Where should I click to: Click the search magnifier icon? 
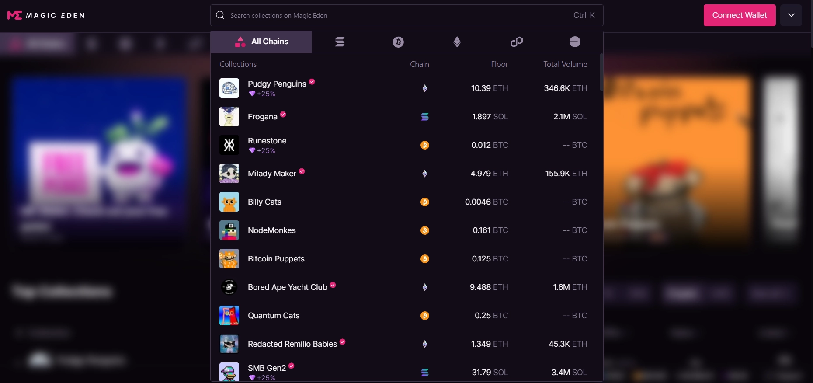coord(220,15)
